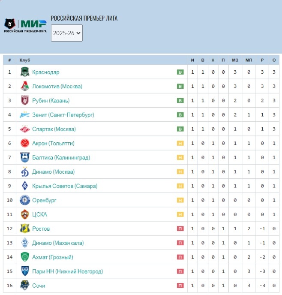Screen dimensions: 282x295
Task: Click the Krasnodar club crest icon
Action: tap(25, 72)
